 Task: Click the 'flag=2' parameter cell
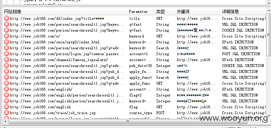[x=135, y=95]
